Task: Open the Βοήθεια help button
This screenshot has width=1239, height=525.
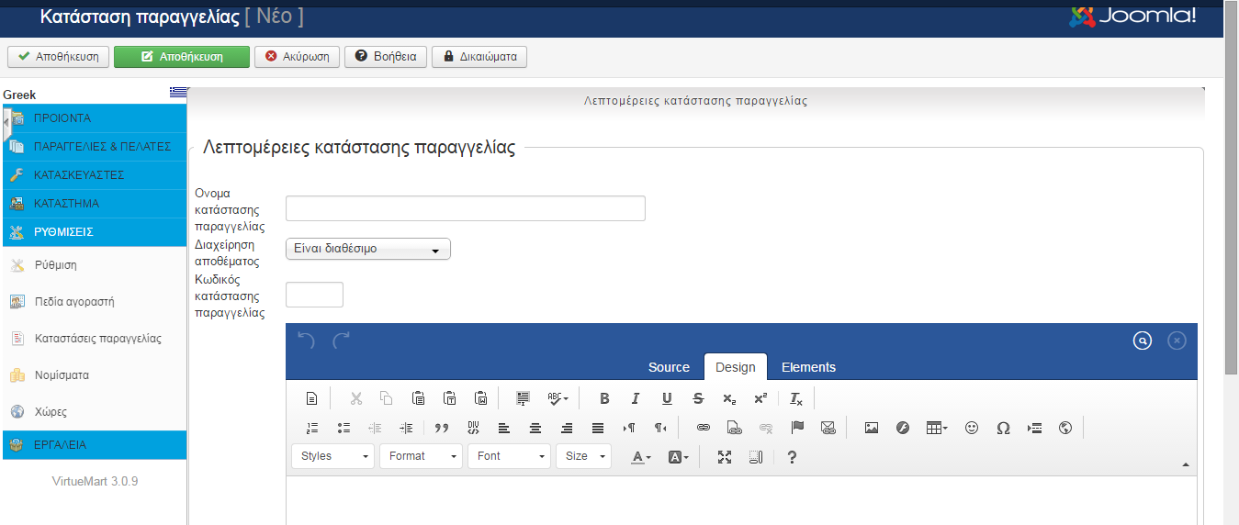Action: point(386,57)
